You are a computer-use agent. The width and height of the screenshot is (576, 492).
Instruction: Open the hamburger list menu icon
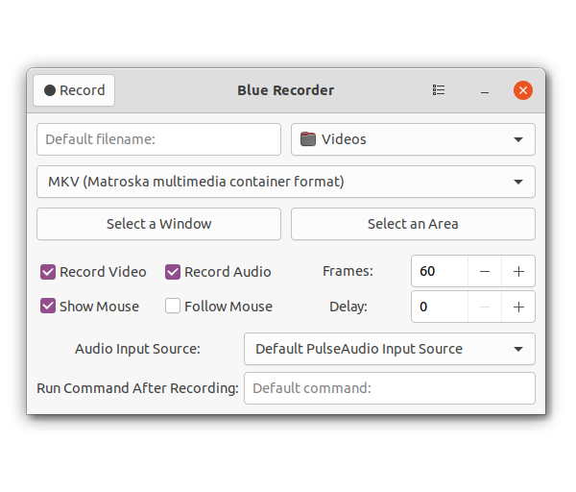(x=439, y=90)
